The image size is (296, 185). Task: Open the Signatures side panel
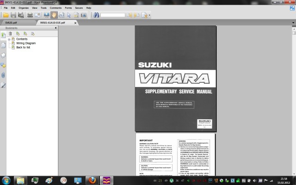[x=3, y=85]
